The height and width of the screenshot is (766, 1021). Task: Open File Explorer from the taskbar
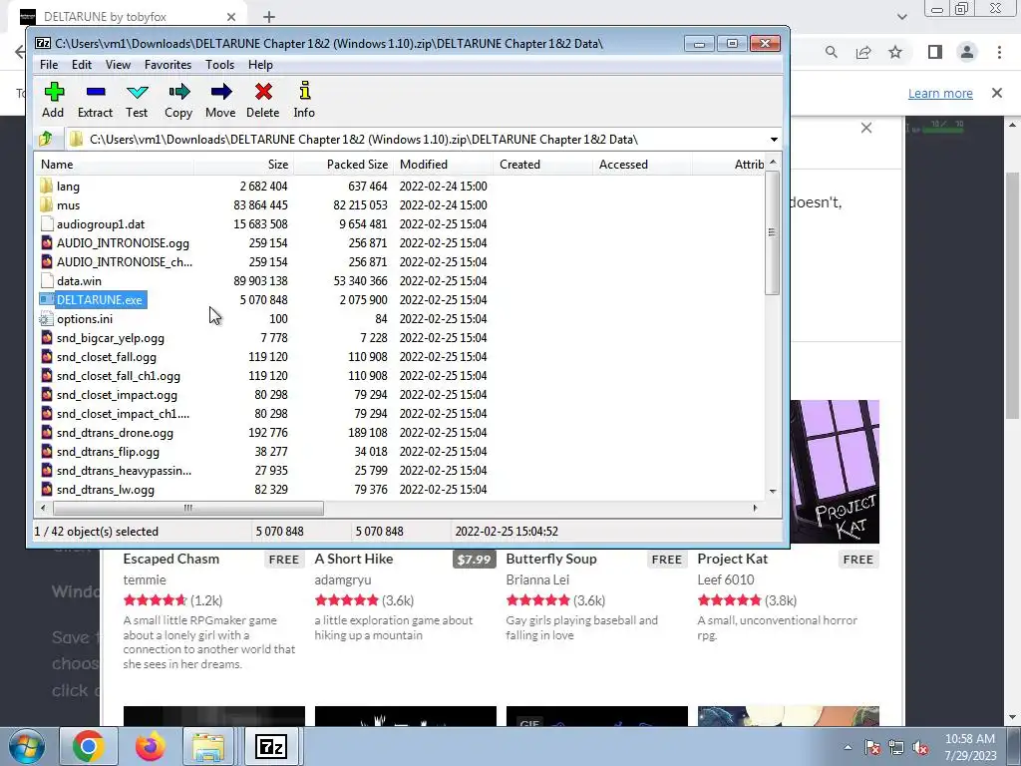point(208,746)
